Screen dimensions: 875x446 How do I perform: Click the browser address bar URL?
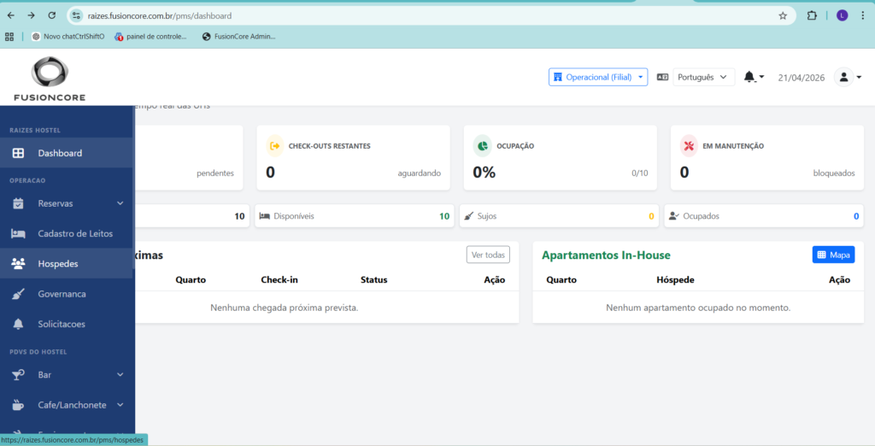pos(160,16)
